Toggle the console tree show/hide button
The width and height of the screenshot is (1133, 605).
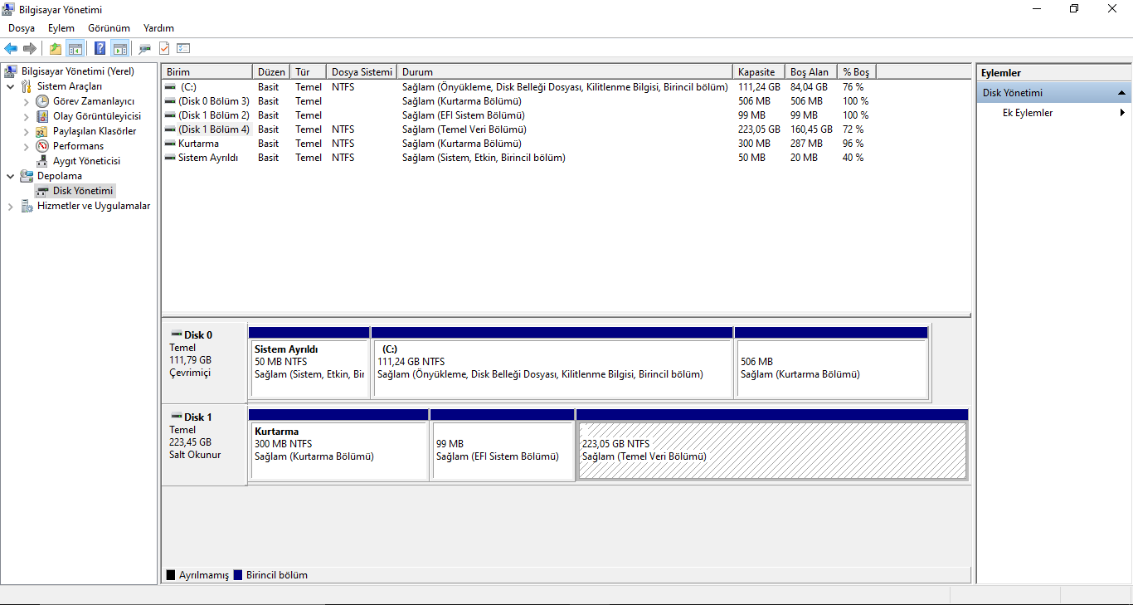pyautogui.click(x=75, y=48)
